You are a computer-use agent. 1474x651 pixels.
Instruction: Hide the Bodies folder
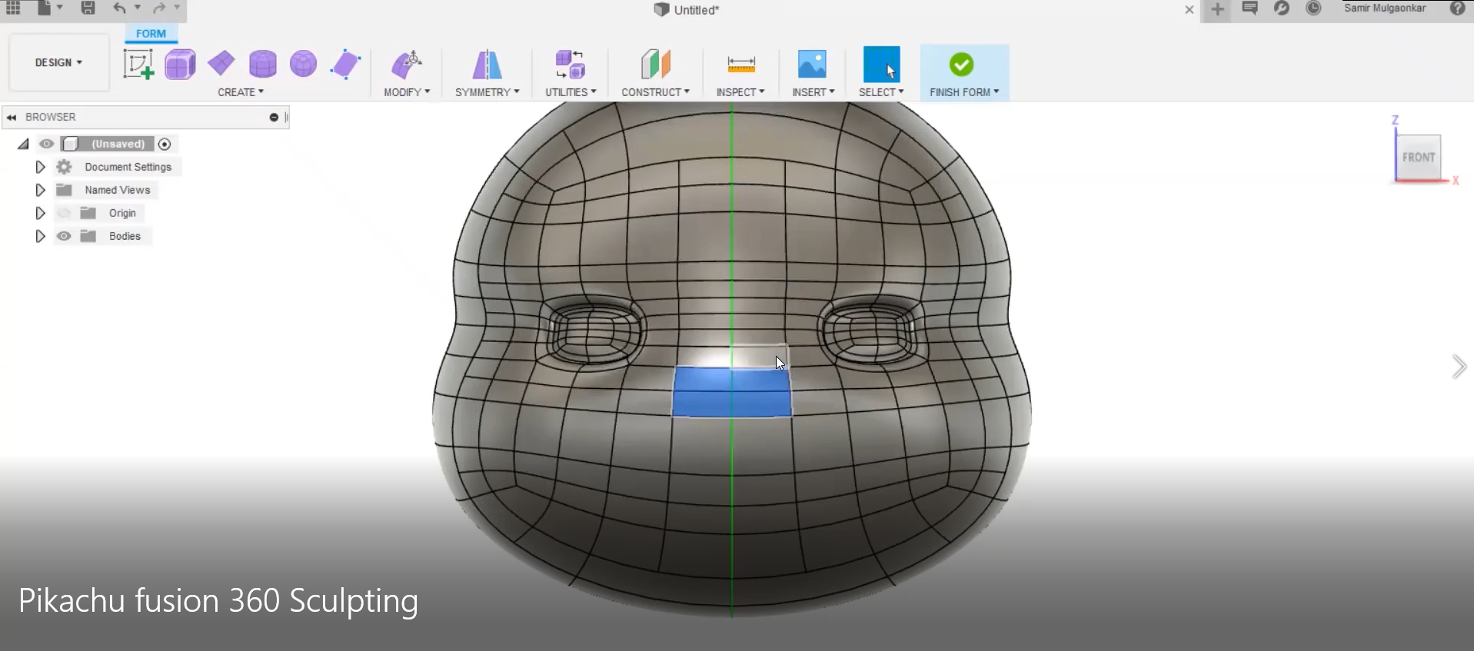(x=64, y=236)
